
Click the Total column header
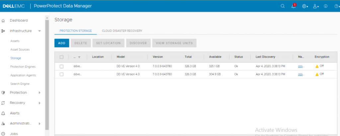(188, 57)
